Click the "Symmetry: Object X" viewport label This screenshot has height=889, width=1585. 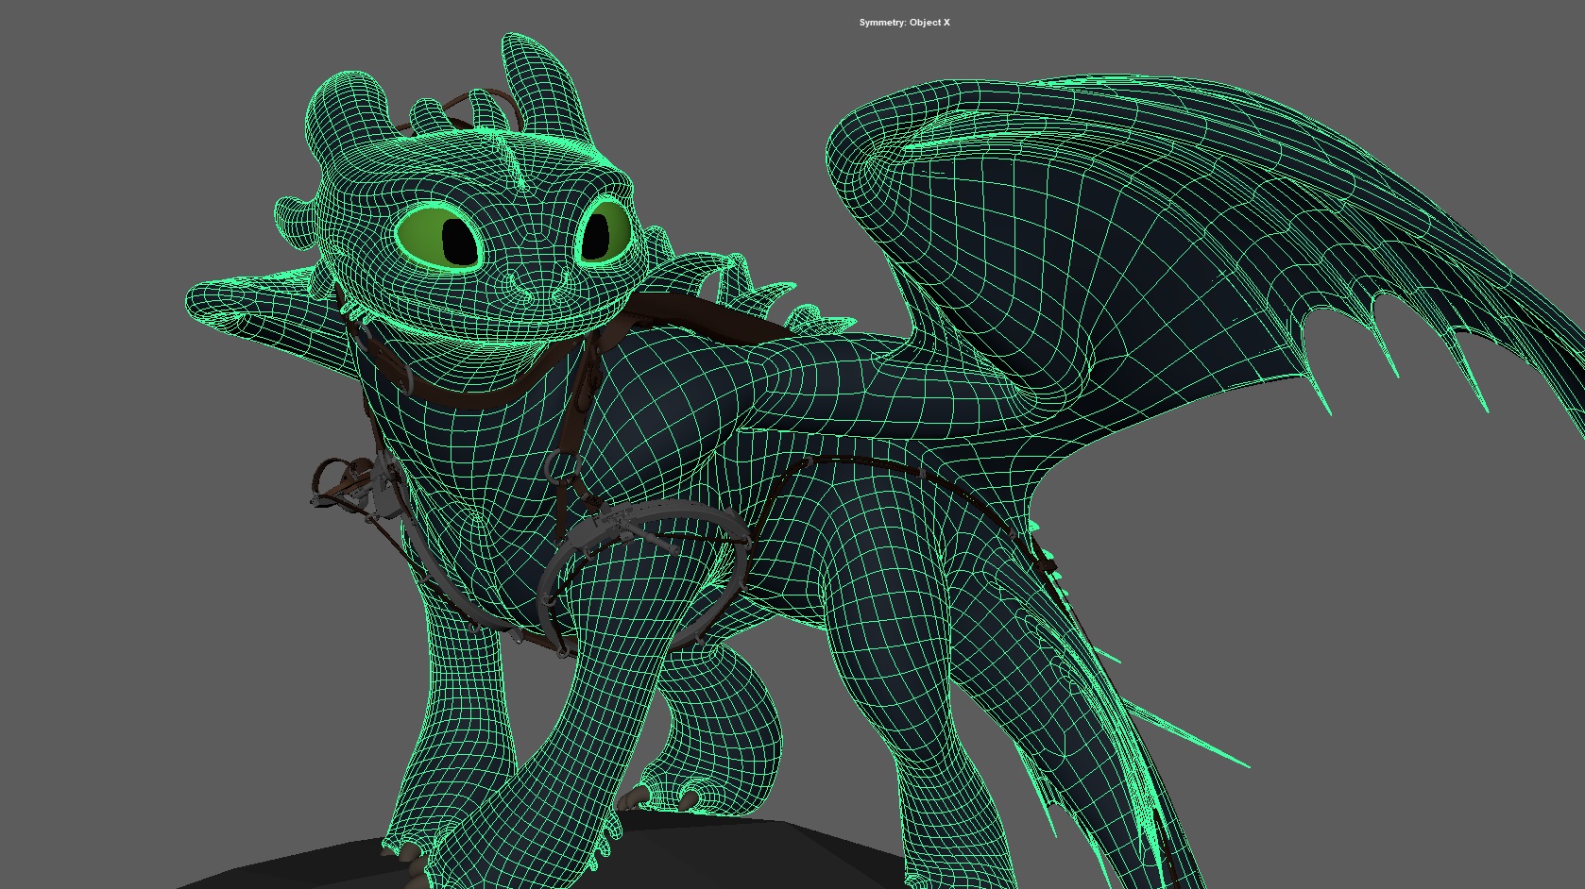[904, 23]
